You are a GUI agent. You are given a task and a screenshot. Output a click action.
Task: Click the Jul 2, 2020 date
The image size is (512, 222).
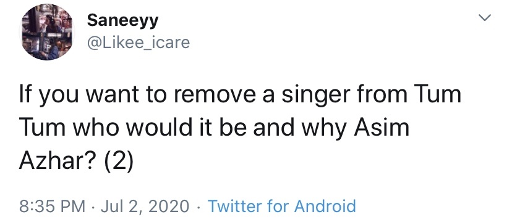coord(145,207)
